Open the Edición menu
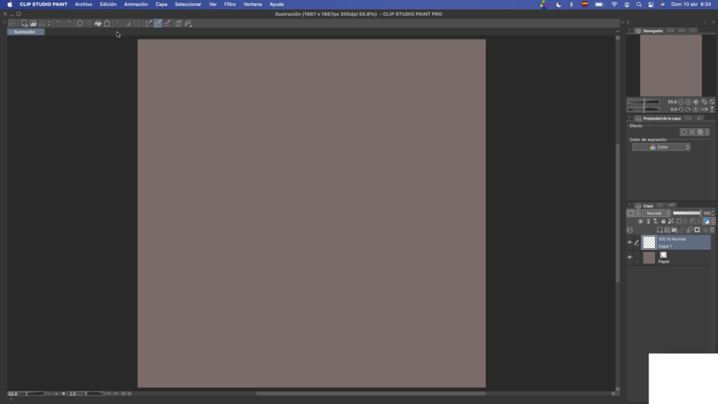This screenshot has width=718, height=404. click(108, 4)
